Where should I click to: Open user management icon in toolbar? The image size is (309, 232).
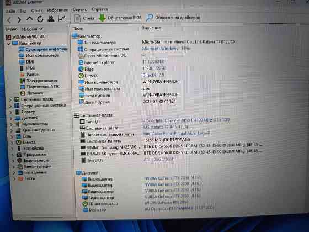(51, 19)
